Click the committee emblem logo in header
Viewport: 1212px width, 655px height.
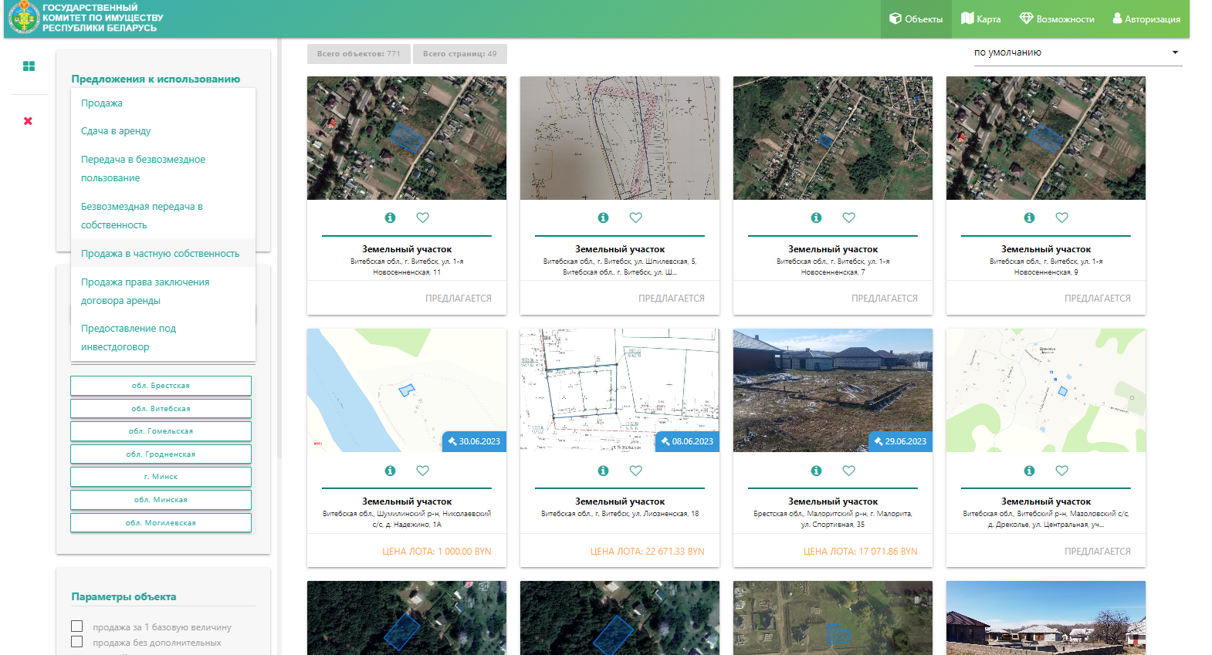point(24,18)
